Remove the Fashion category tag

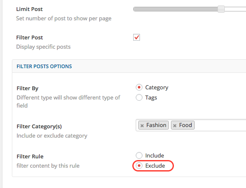pyautogui.click(x=142, y=125)
